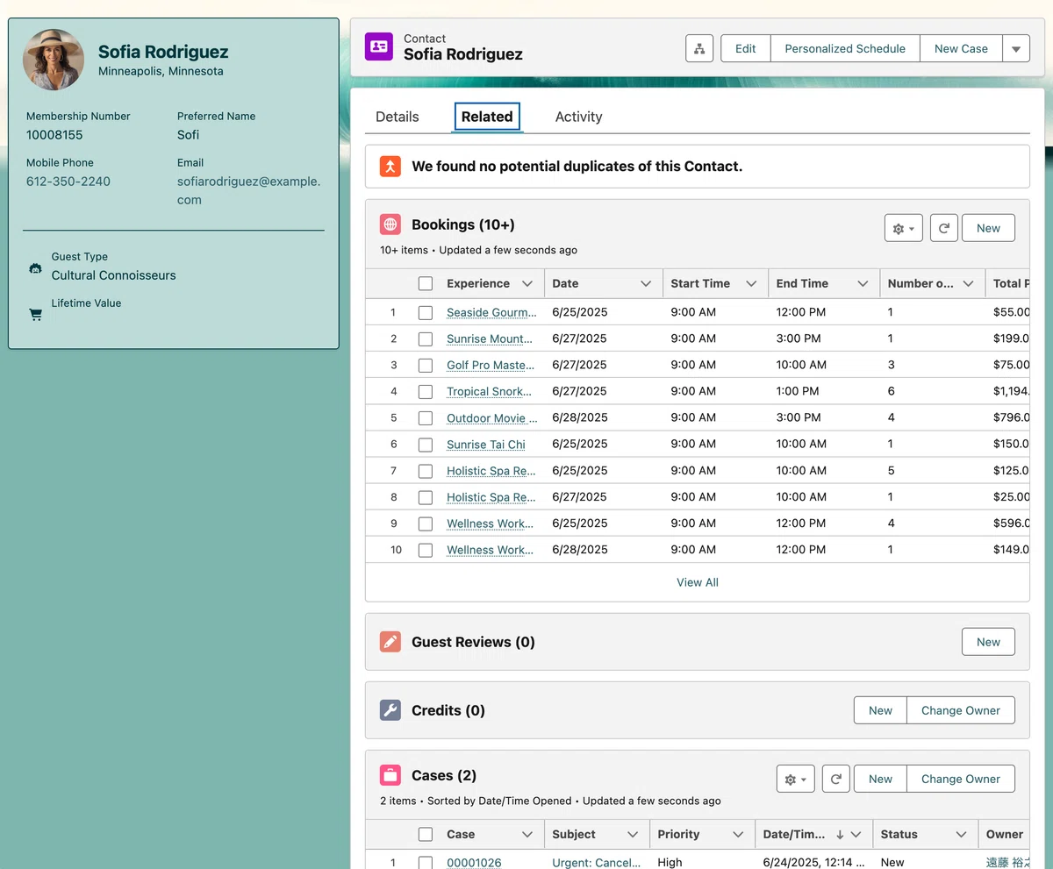
Task: Refresh the Bookings related list
Action: point(943,228)
